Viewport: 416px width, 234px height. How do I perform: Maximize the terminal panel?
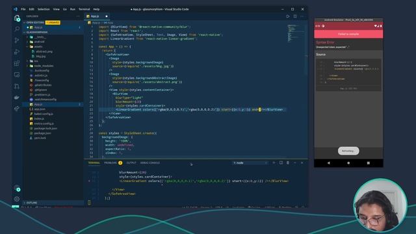coord(294,162)
